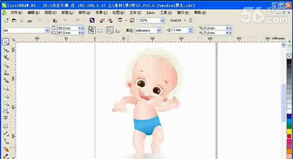This screenshot has width=293, height=159.
Task: Click the vertical scrollbar thumb
Action: point(284,103)
